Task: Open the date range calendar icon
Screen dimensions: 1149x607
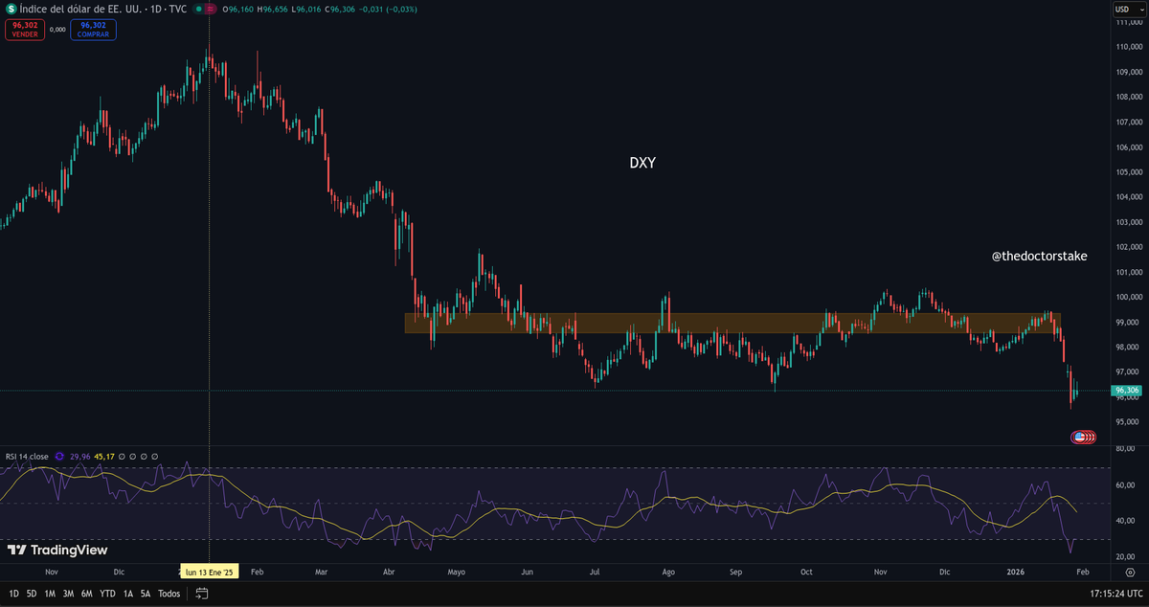Action: coord(202,594)
